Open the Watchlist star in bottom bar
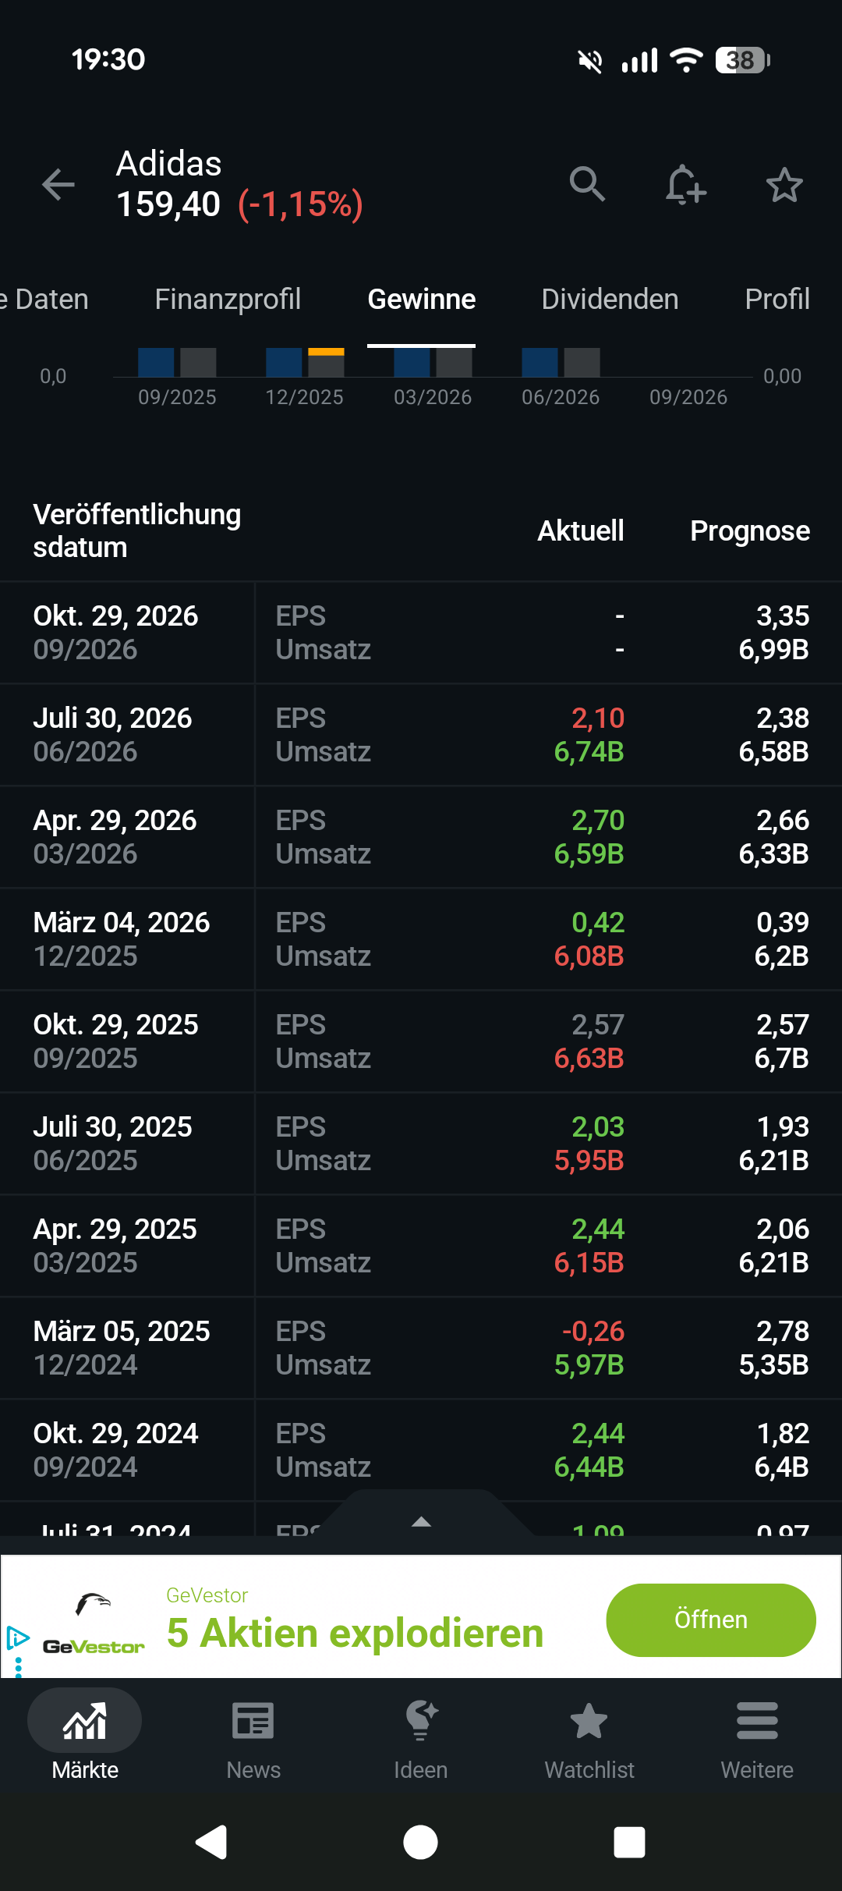The image size is (842, 1891). (589, 1721)
